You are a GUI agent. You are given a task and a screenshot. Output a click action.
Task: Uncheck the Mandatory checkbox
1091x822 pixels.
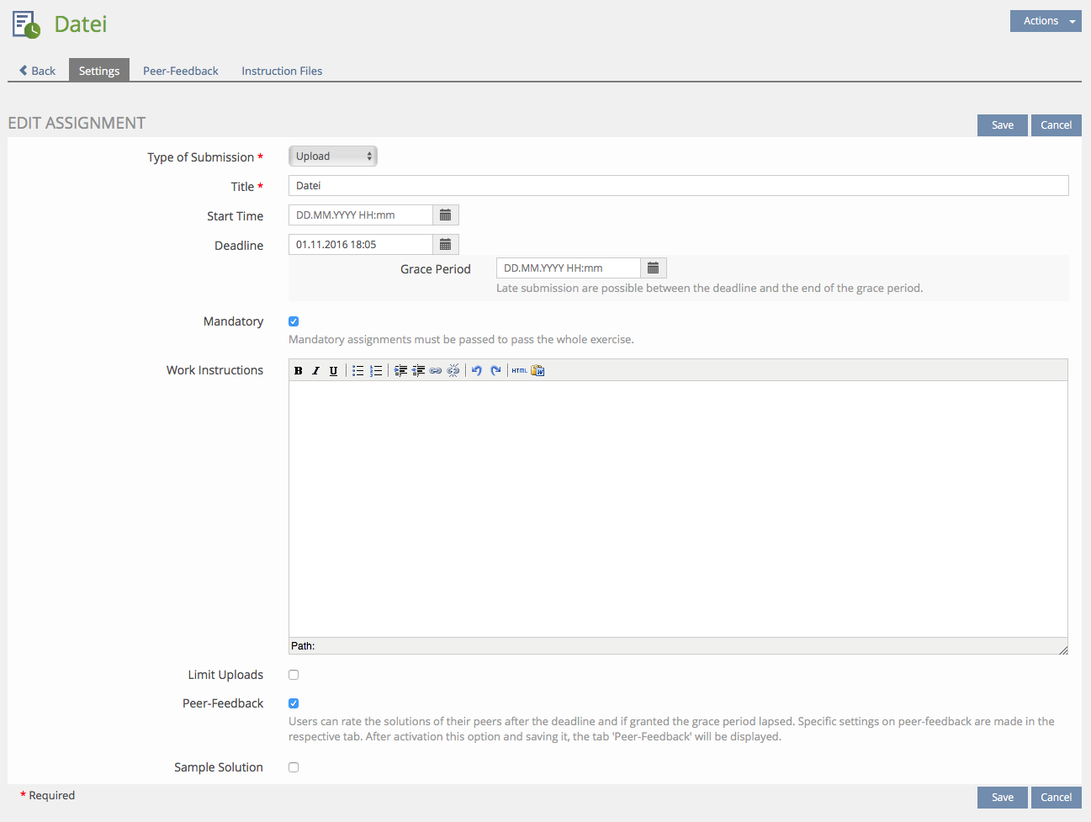294,321
